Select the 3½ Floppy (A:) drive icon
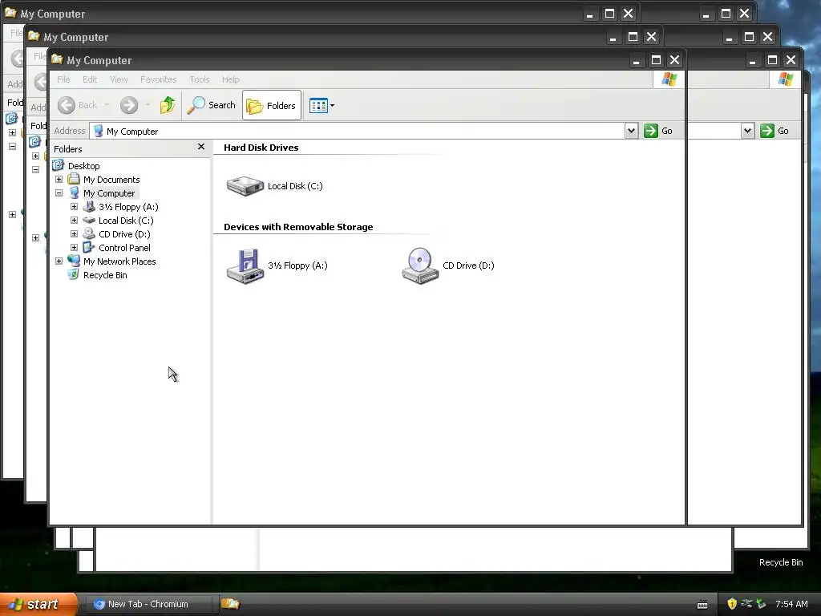Viewport: 821px width, 616px height. [x=245, y=265]
